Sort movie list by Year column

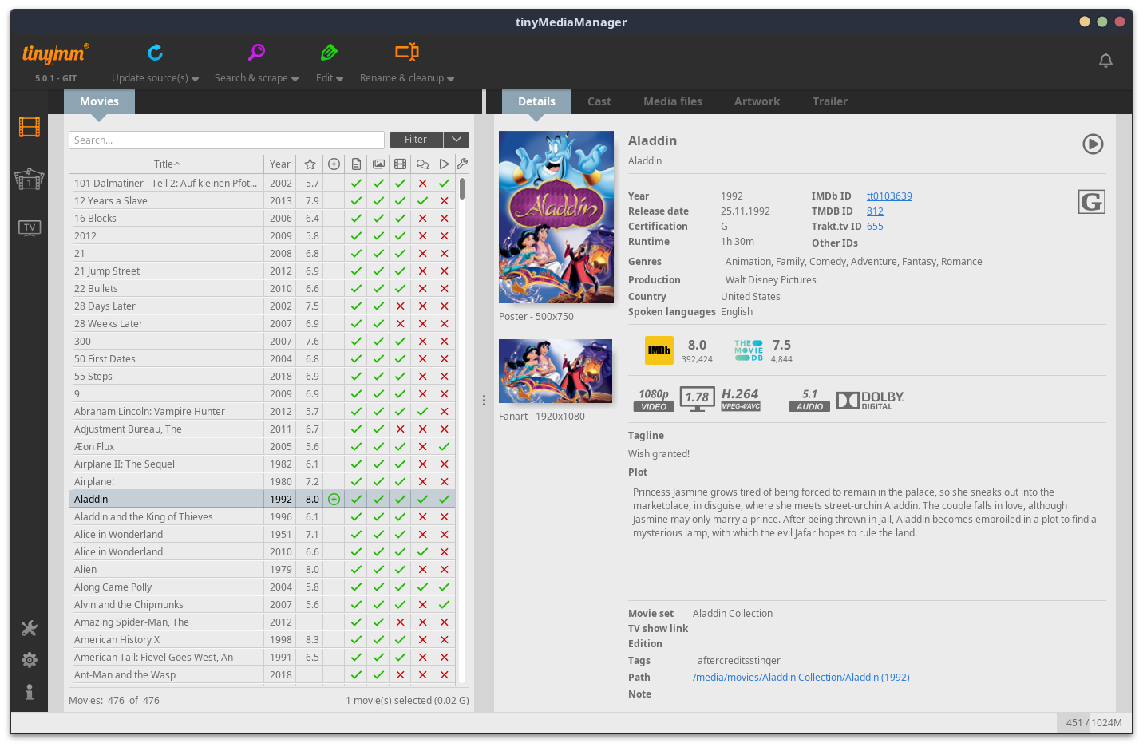tap(279, 164)
